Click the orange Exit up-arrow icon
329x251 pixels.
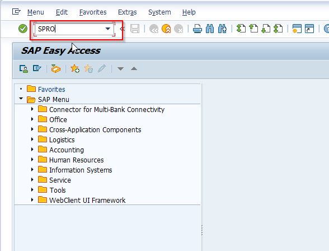pos(166,29)
